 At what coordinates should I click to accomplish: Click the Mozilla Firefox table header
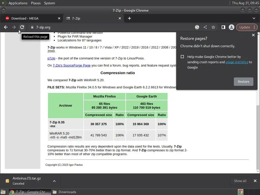point(104,96)
